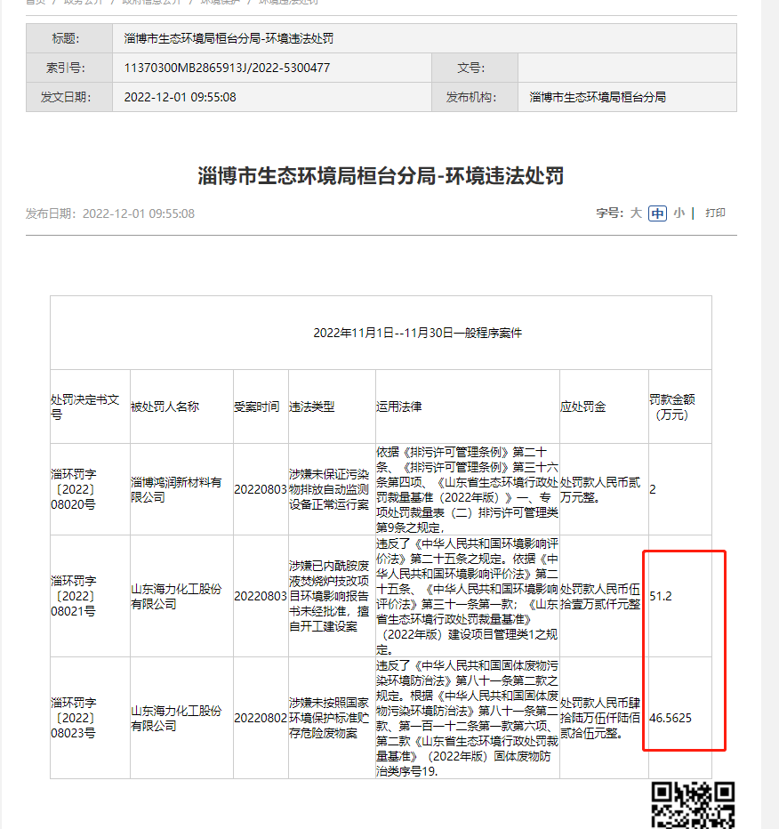Screen dimensions: 779x829
Task: Click the 51.2 fine amount cell
Action: tap(679, 596)
